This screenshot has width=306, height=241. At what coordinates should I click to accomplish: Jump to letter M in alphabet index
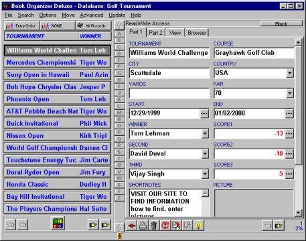coord(119,112)
